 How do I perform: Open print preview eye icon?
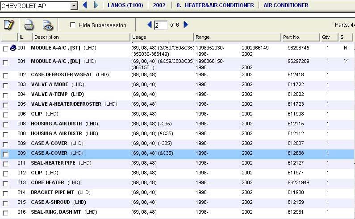tap(48, 25)
